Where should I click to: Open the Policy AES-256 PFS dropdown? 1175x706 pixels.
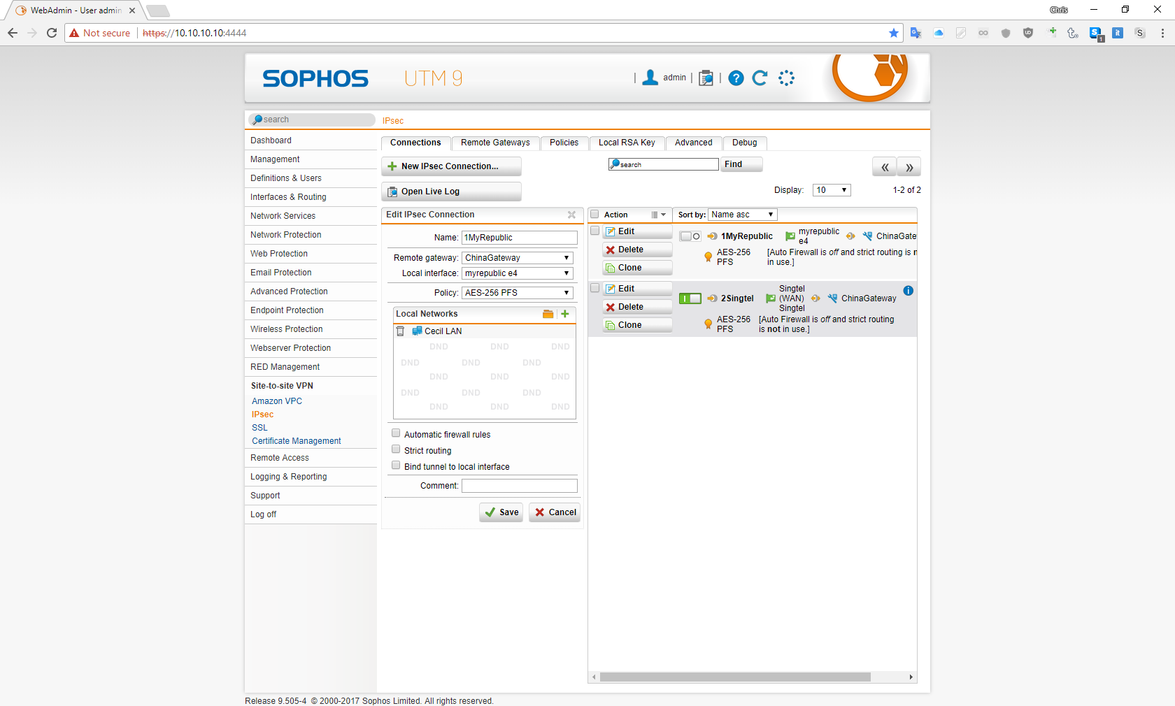coord(518,293)
